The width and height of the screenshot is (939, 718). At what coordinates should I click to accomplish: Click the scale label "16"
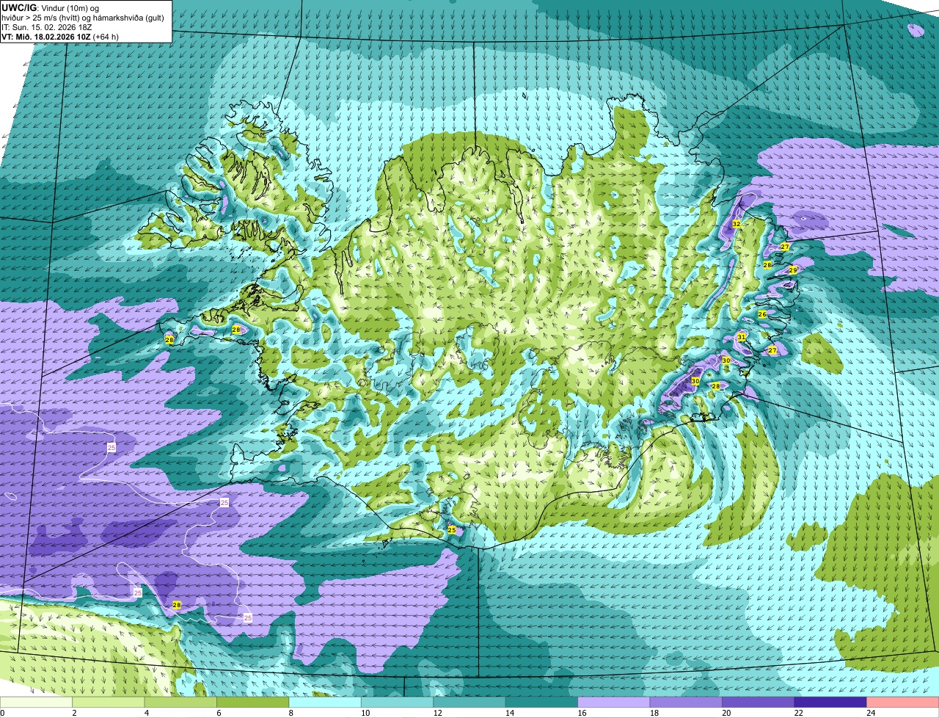click(582, 713)
